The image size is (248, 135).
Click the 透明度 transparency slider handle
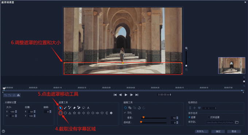coord(141,122)
